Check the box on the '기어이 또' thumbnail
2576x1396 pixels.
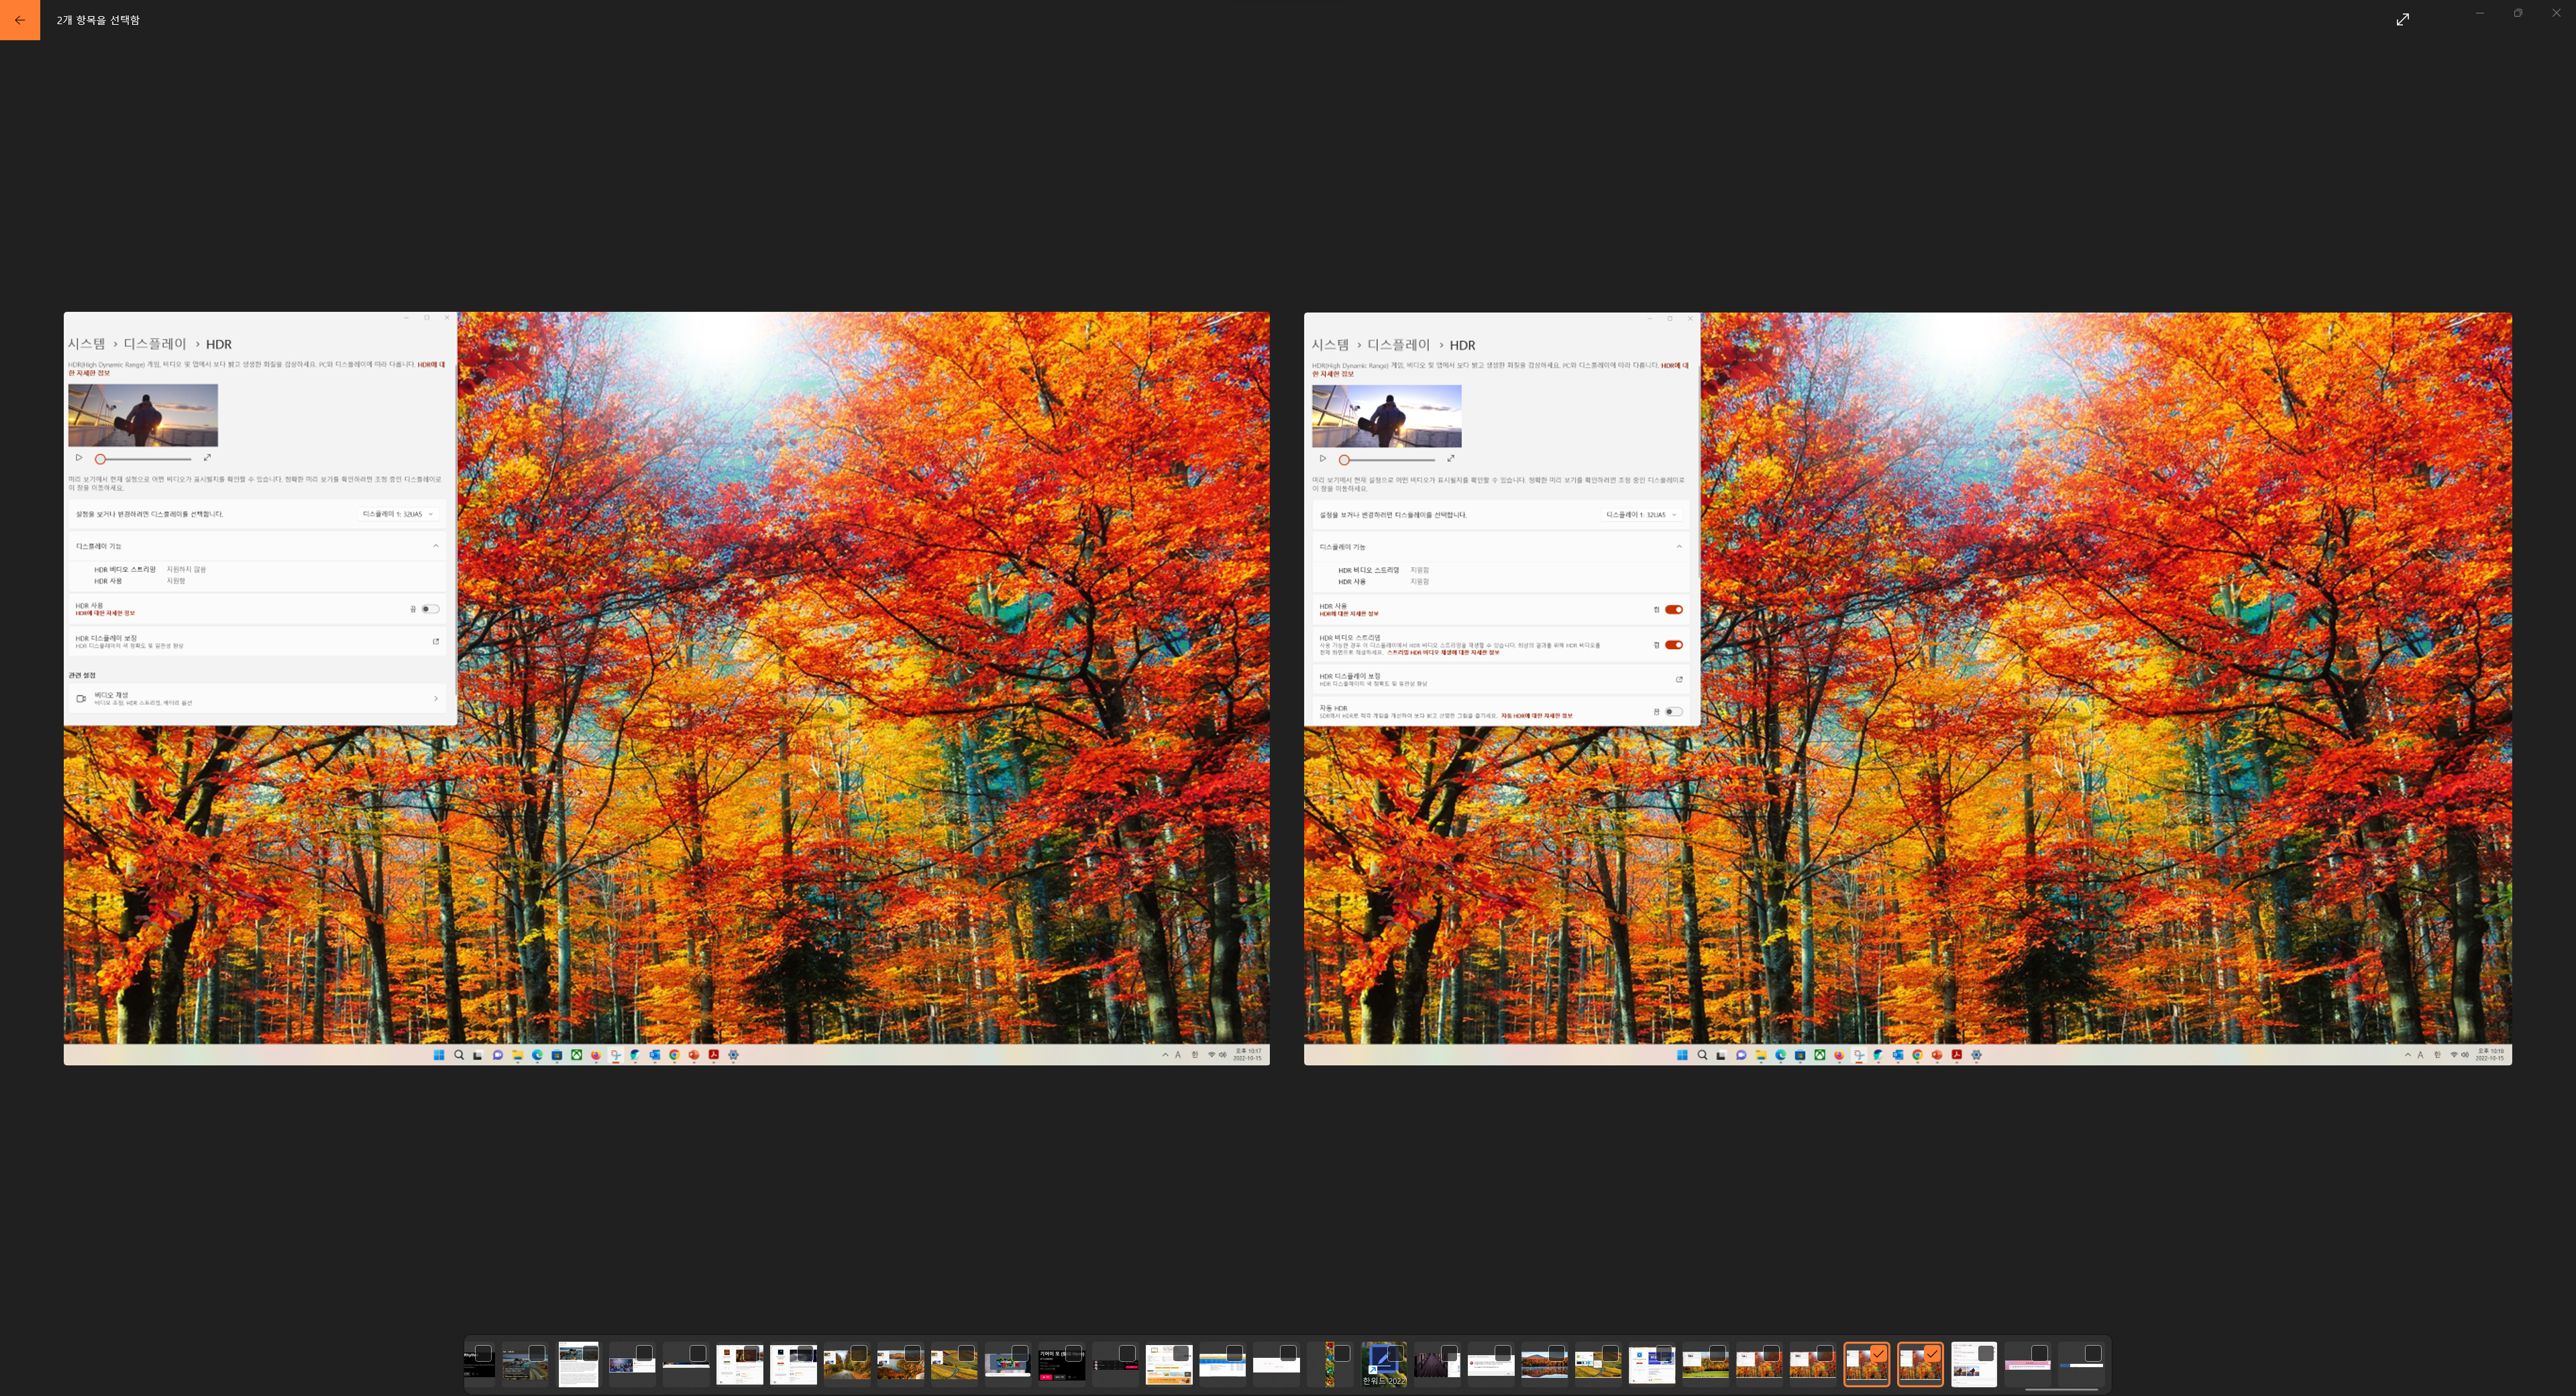point(1073,1353)
